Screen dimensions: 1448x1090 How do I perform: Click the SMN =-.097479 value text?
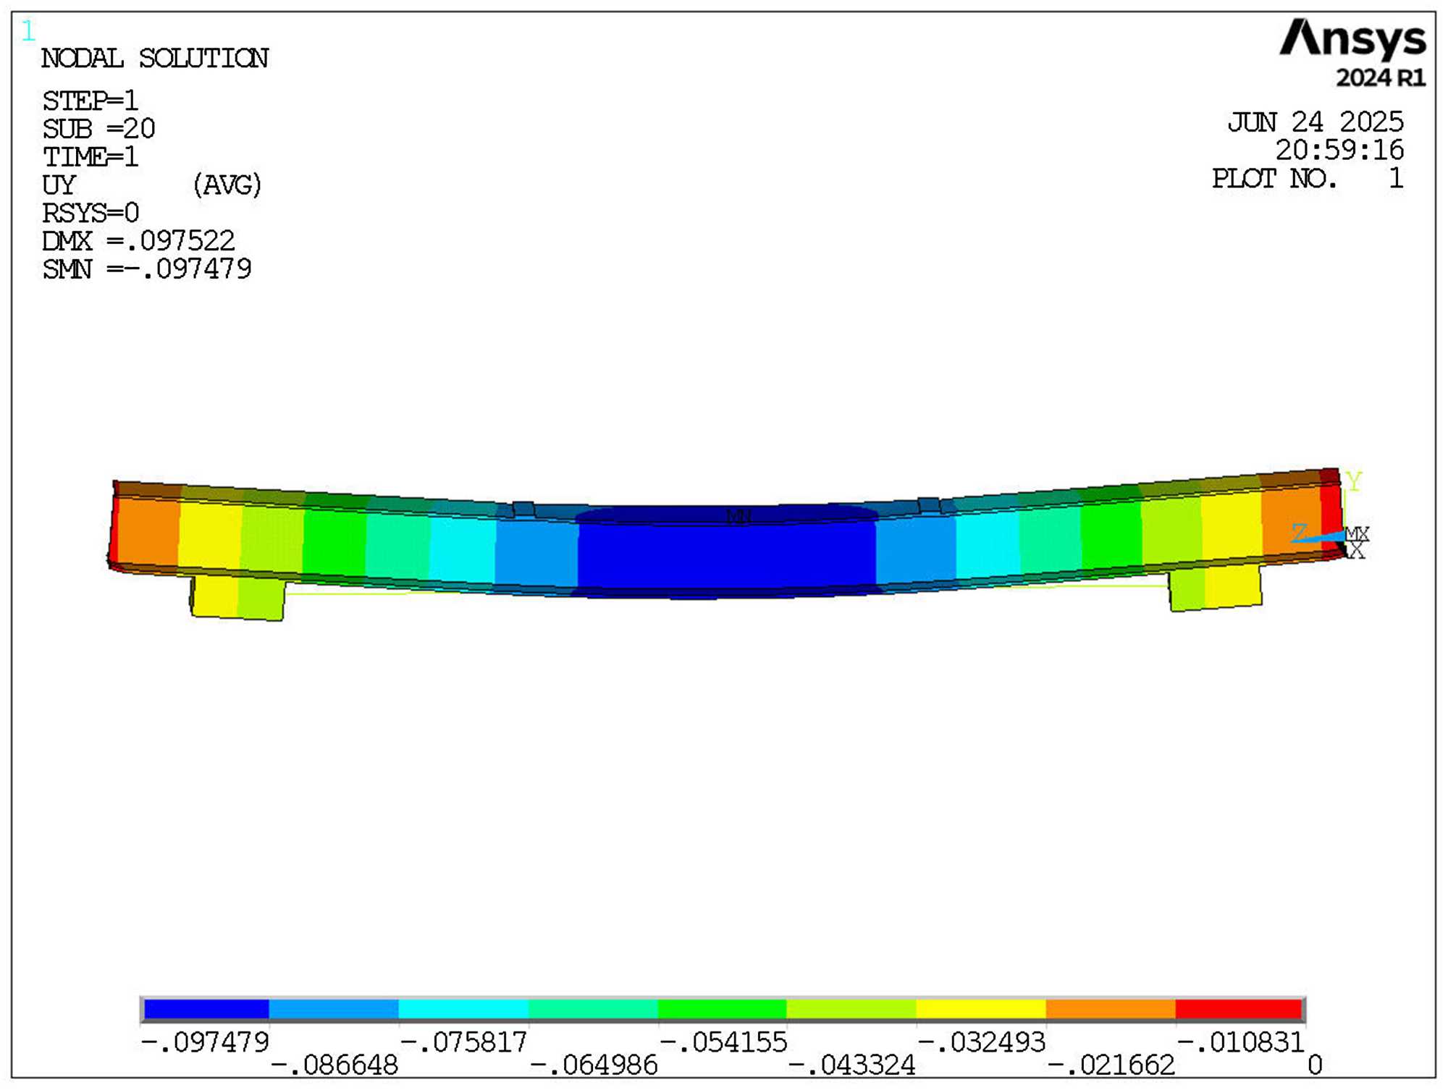point(147,269)
